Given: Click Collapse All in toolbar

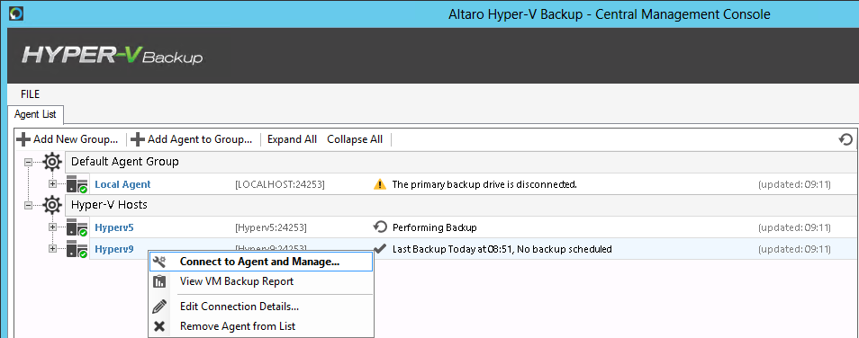Looking at the screenshot, I should [355, 139].
